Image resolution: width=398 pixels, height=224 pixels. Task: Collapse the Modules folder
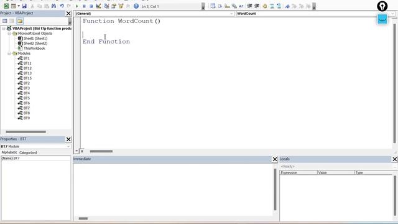pyautogui.click(x=9, y=54)
